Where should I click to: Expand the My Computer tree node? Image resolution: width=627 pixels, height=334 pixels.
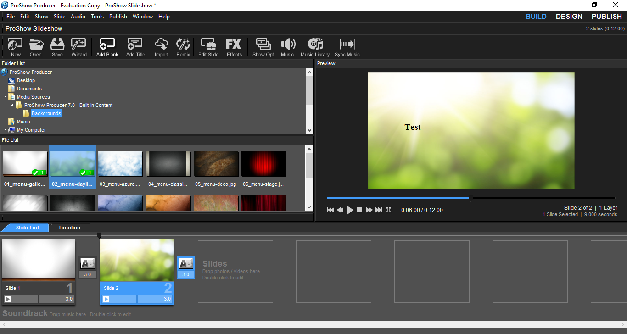click(x=5, y=130)
